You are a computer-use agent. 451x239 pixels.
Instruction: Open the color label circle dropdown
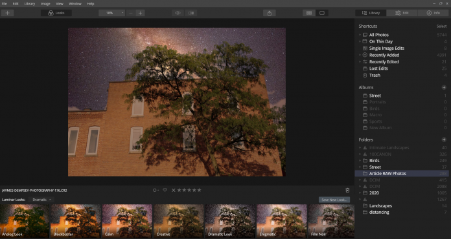click(156, 190)
